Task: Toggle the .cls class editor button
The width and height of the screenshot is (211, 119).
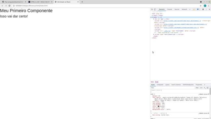Action: click(x=201, y=88)
